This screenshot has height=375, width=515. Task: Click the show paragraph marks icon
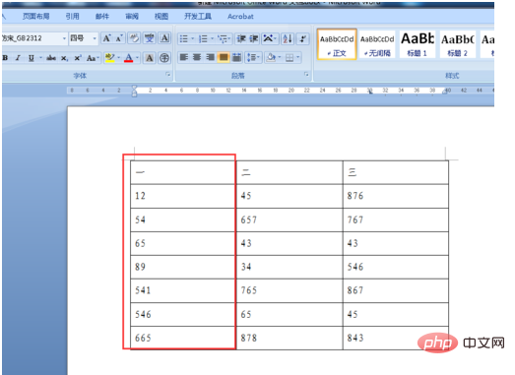point(303,38)
